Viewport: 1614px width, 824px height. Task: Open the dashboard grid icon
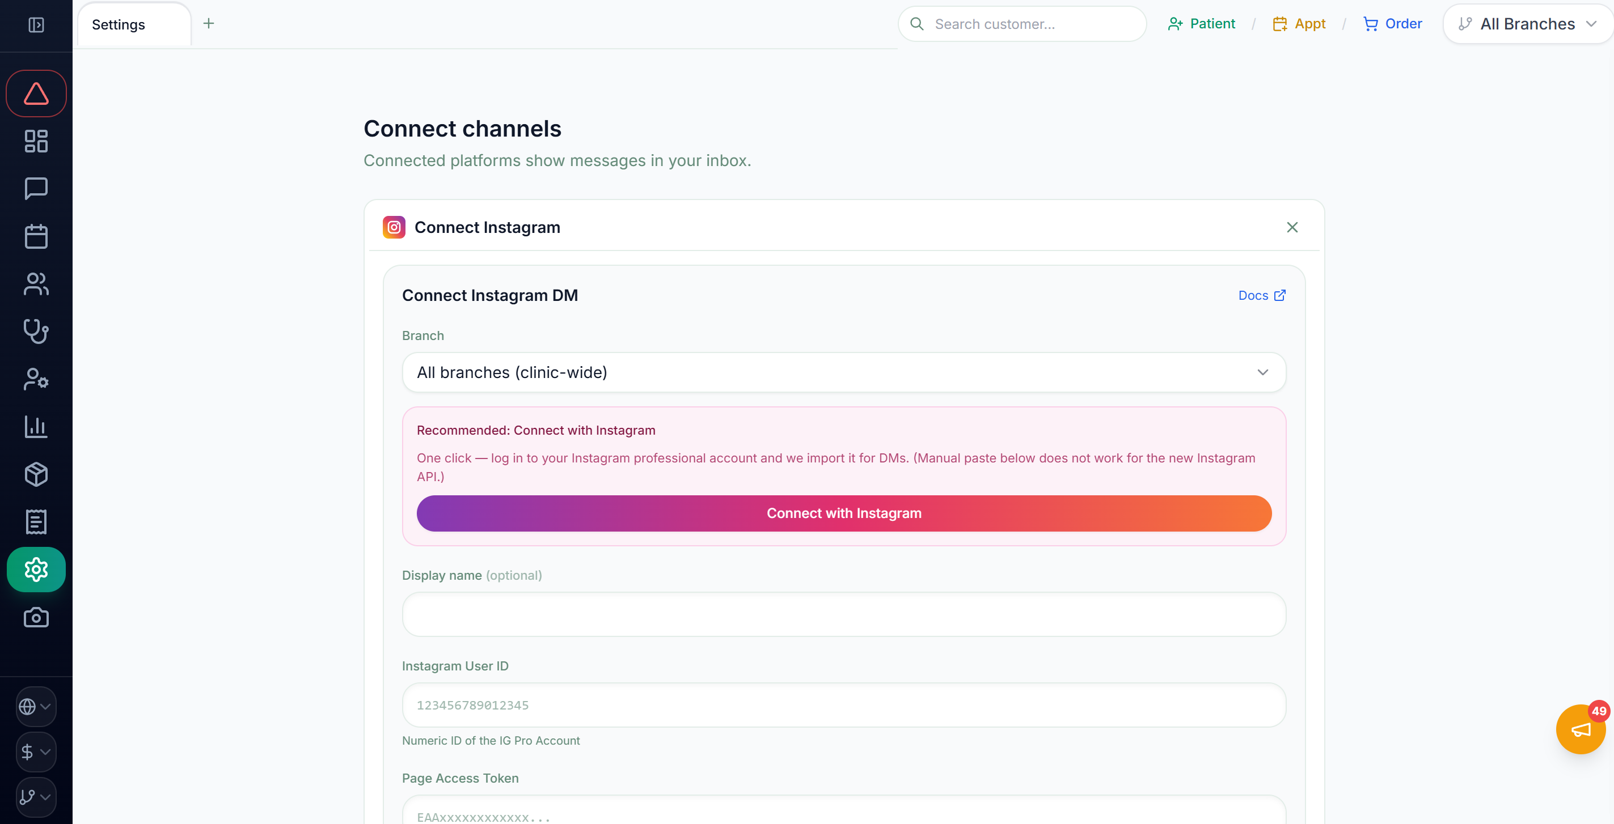click(36, 142)
